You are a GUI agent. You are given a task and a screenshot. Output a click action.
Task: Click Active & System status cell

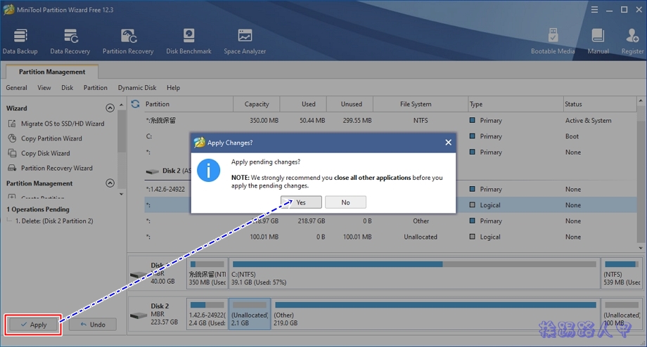click(588, 120)
